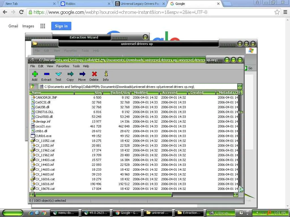Image resolution: width=290 pixels, height=217 pixels.
Task: Select file CeiUSB.dll
Action: pos(42,107)
